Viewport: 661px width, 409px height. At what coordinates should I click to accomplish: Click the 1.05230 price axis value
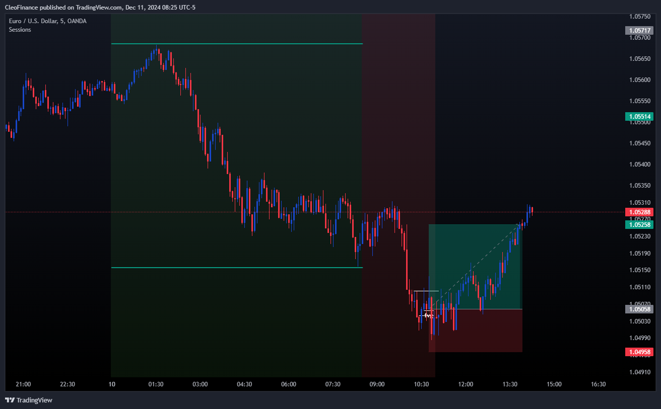[x=640, y=236]
